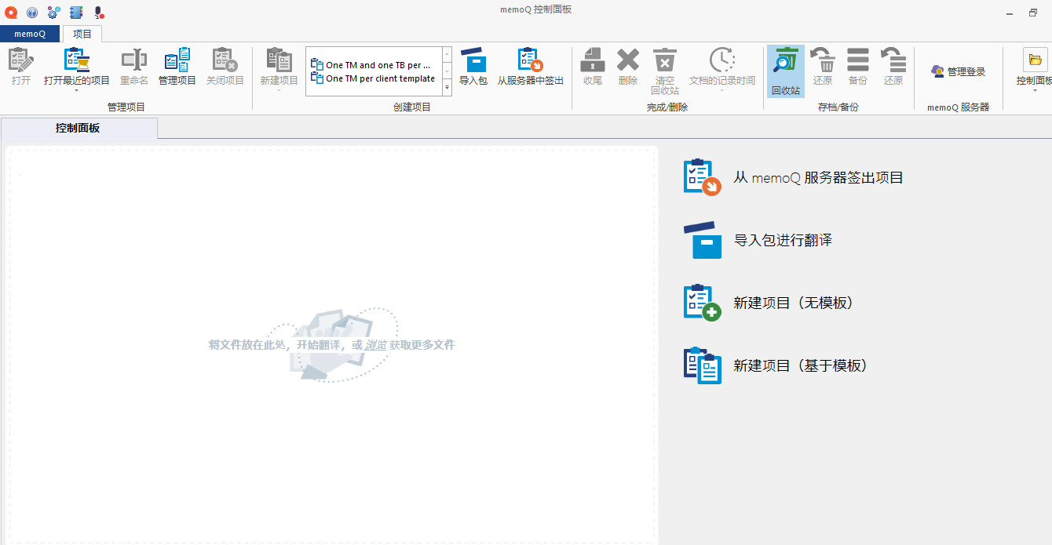Click 新建项目（无模板）on the dashboard
The image size is (1052, 545).
792,303
